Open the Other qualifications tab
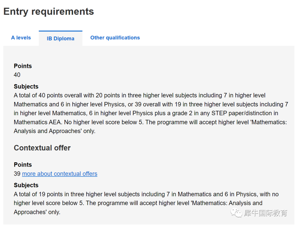 tap(115, 38)
